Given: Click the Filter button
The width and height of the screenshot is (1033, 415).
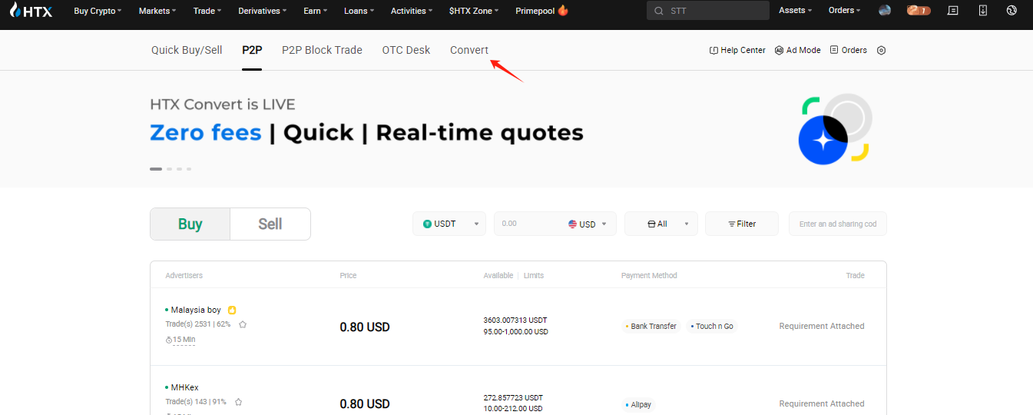Looking at the screenshot, I should point(741,224).
